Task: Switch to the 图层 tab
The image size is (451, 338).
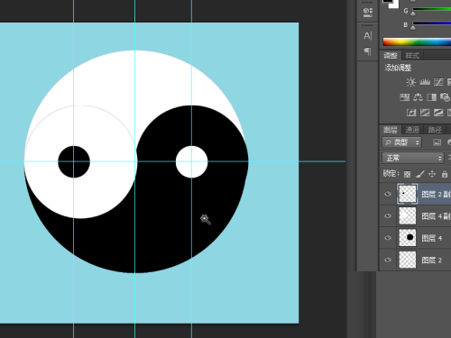Action: coord(391,130)
